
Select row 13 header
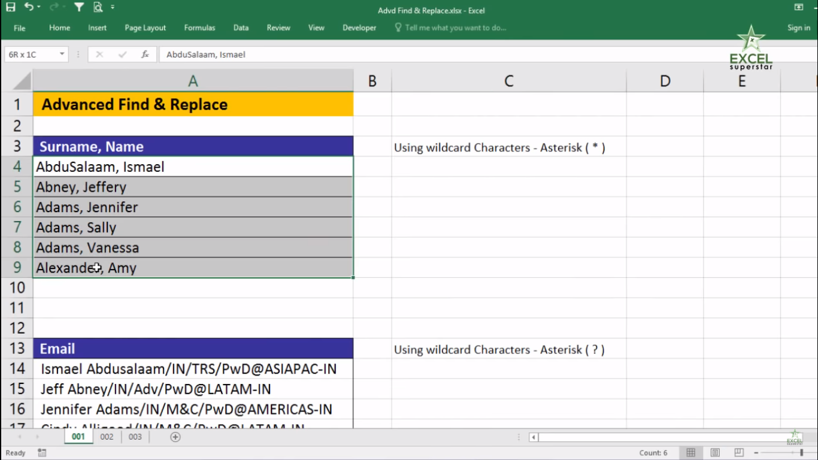(17, 349)
